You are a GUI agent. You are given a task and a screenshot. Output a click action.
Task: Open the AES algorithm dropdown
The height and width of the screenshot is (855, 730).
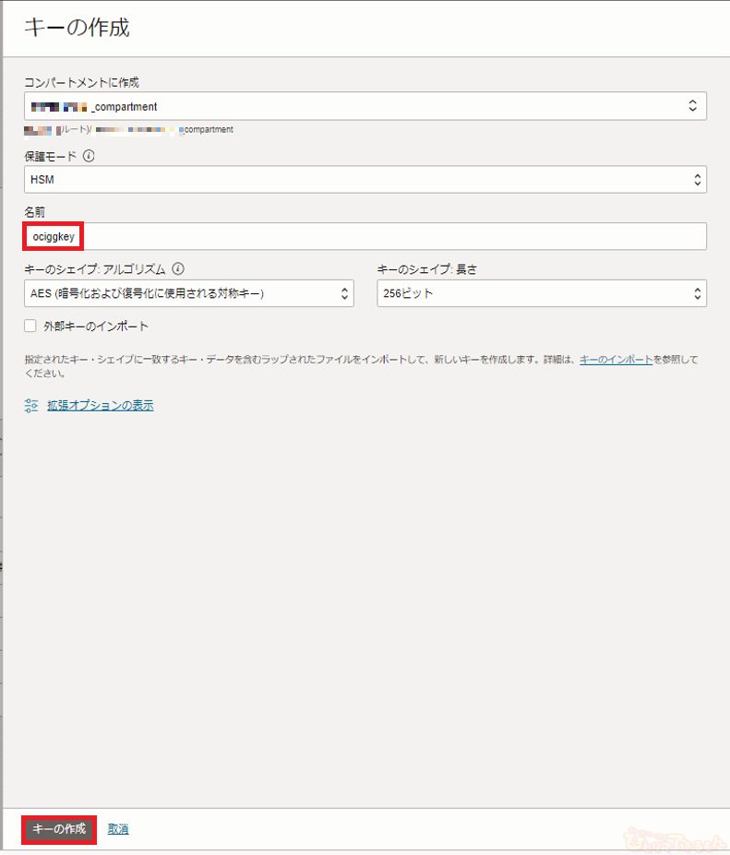tap(188, 293)
